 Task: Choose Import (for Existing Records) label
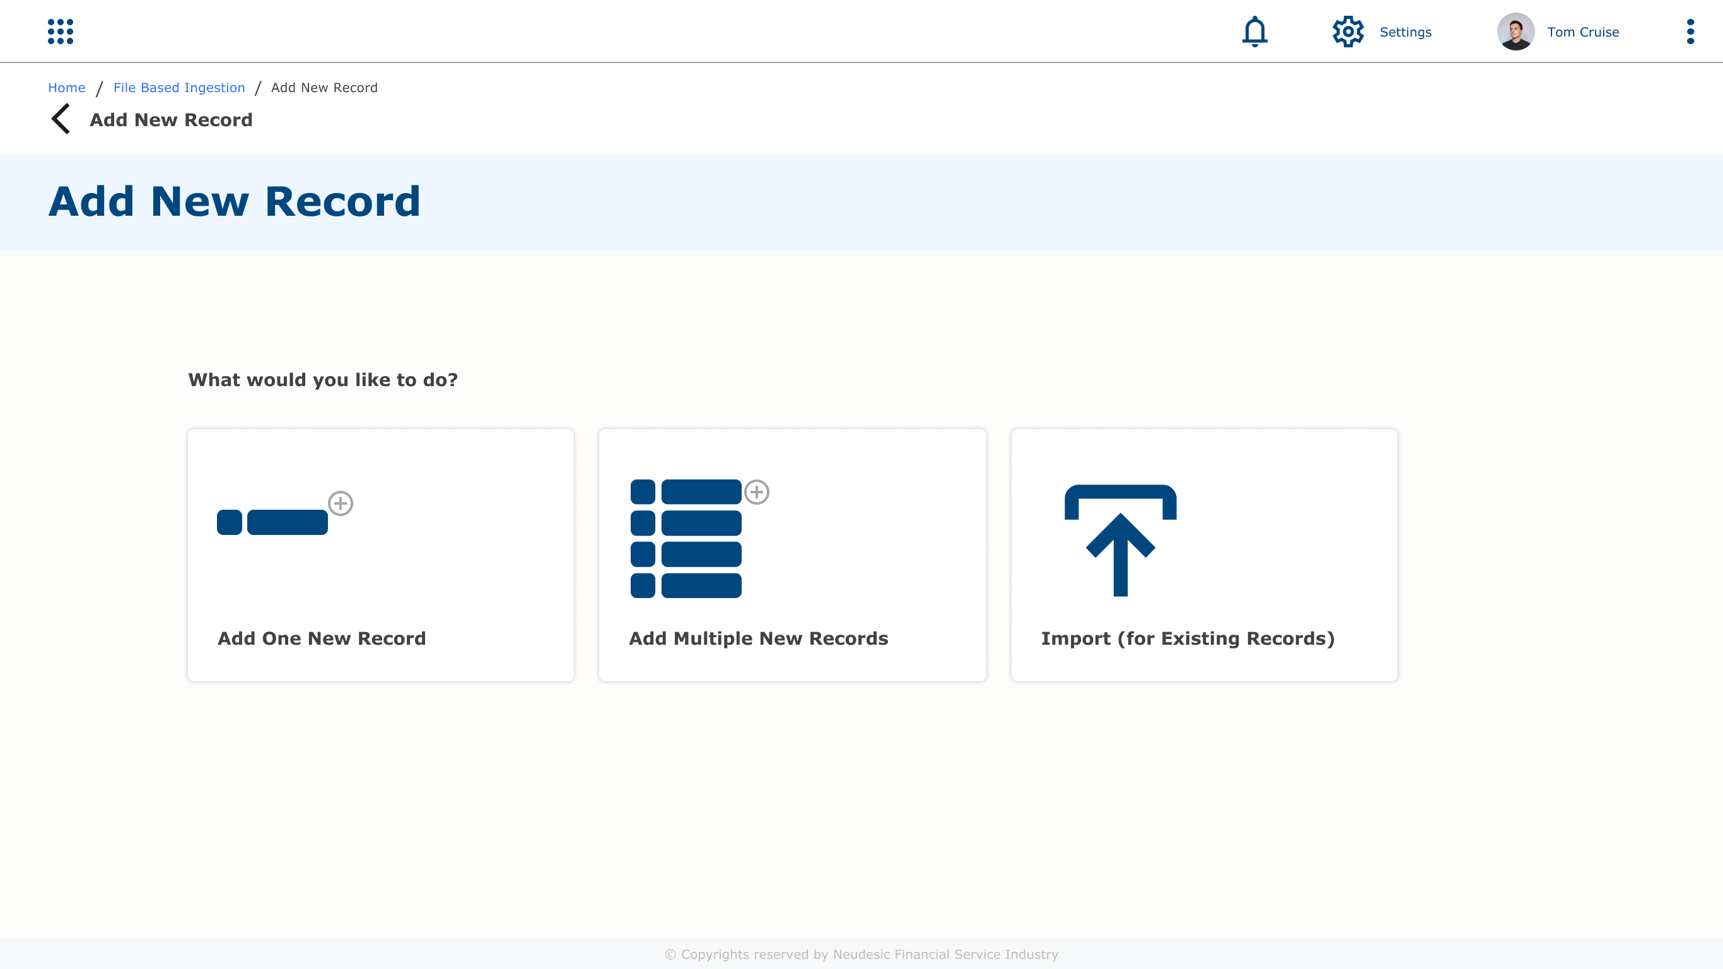(1188, 638)
